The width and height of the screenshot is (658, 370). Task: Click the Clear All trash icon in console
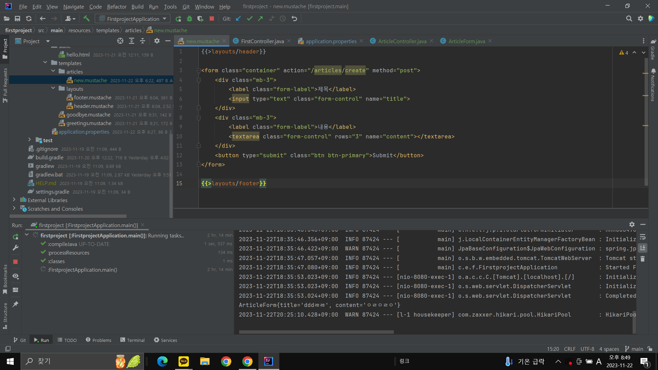tap(643, 259)
